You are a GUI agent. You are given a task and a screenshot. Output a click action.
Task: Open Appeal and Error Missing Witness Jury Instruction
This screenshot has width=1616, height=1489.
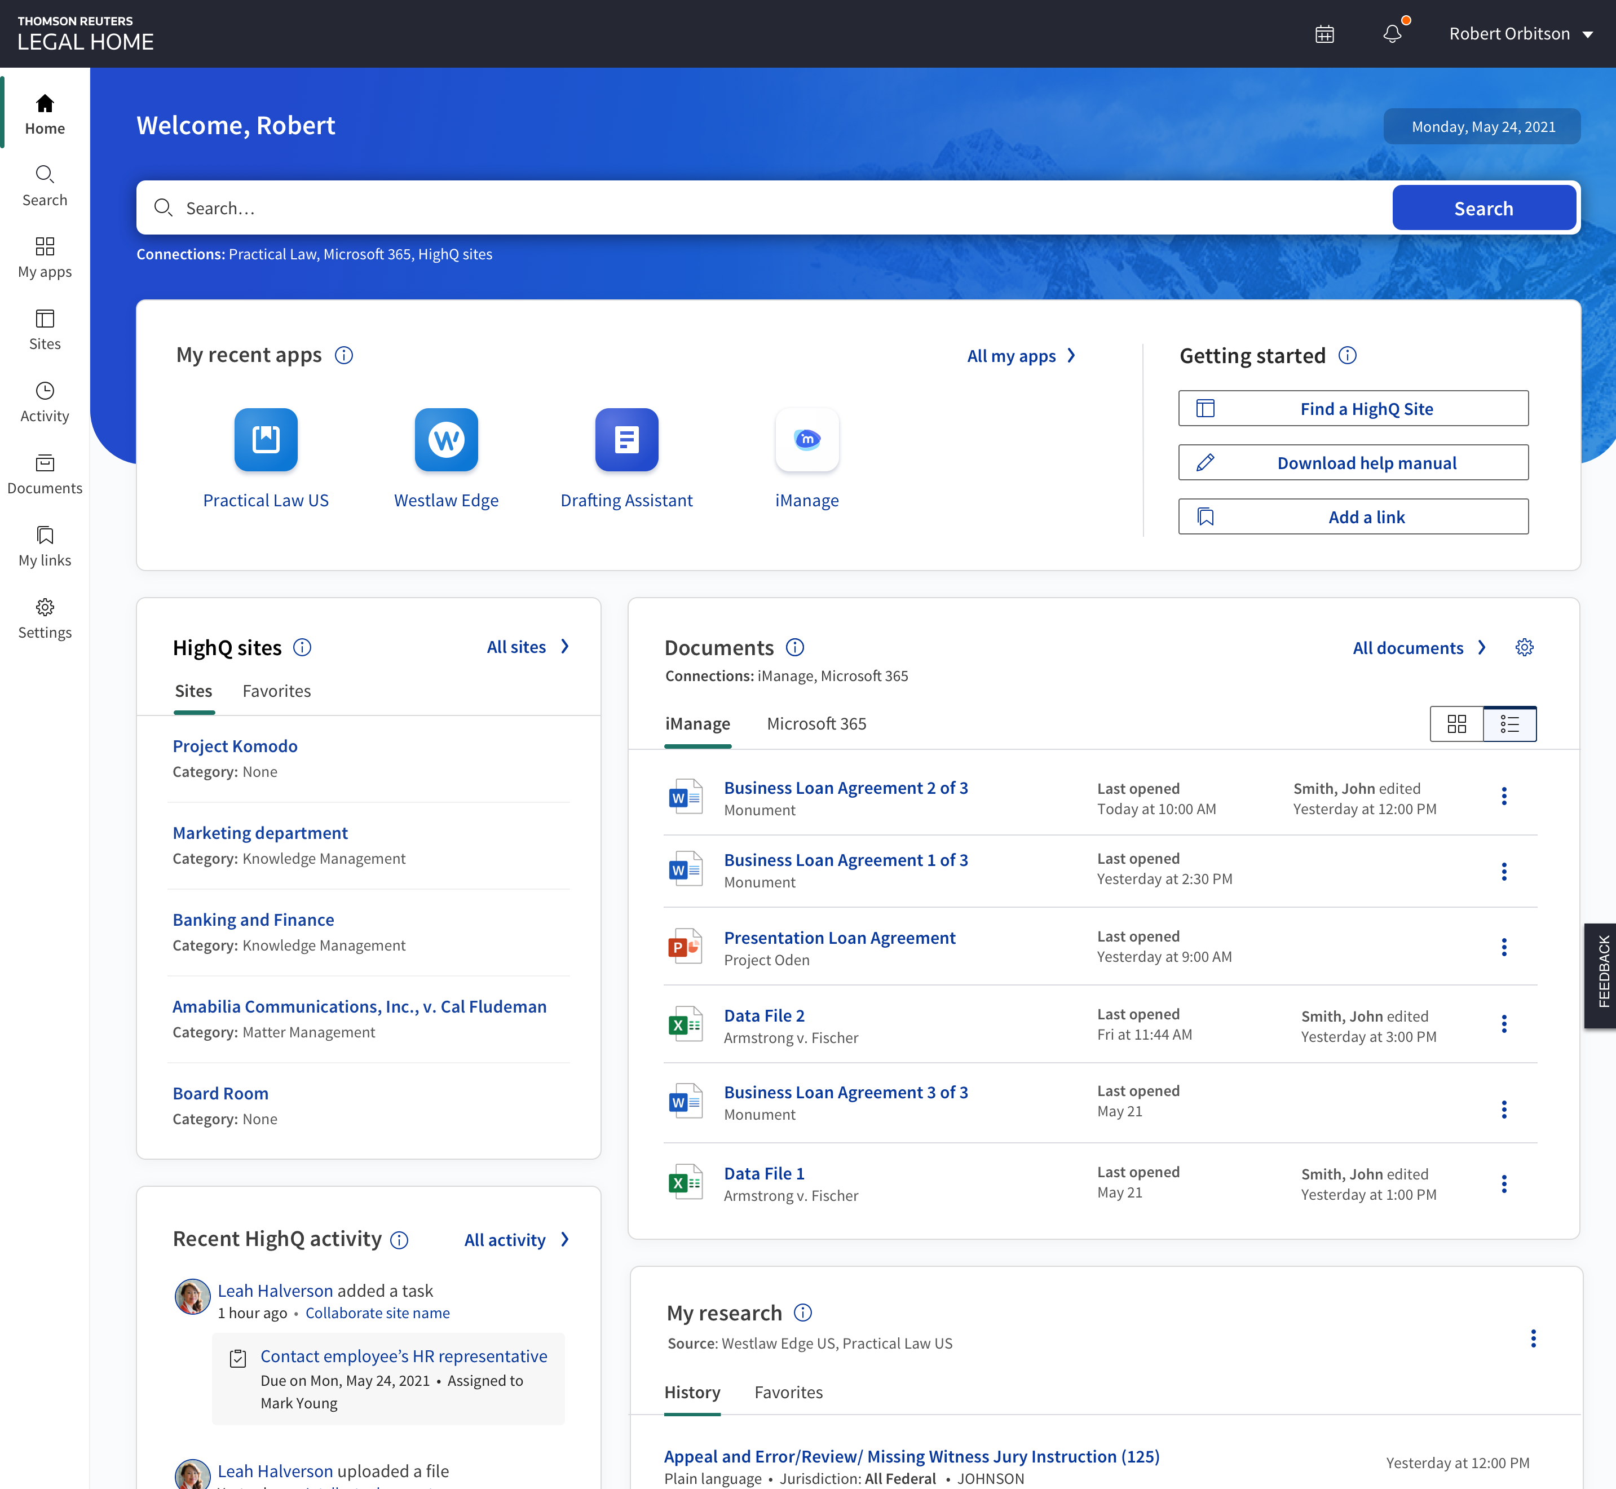911,1457
